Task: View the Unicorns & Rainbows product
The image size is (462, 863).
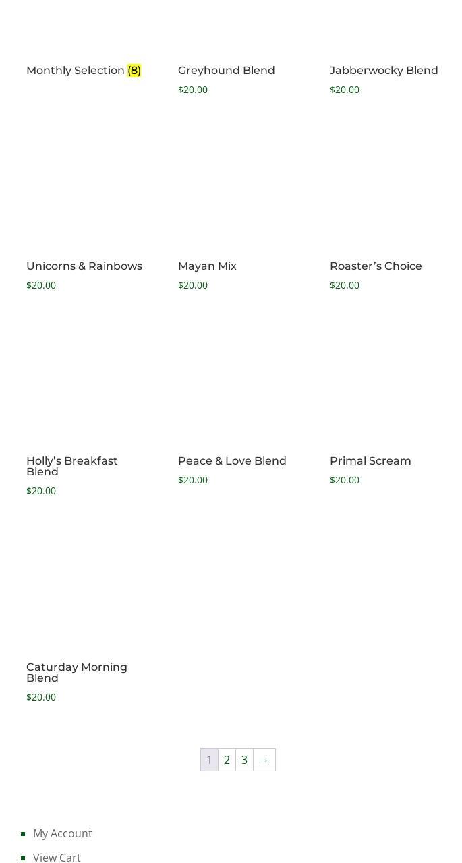Action: pos(84,266)
